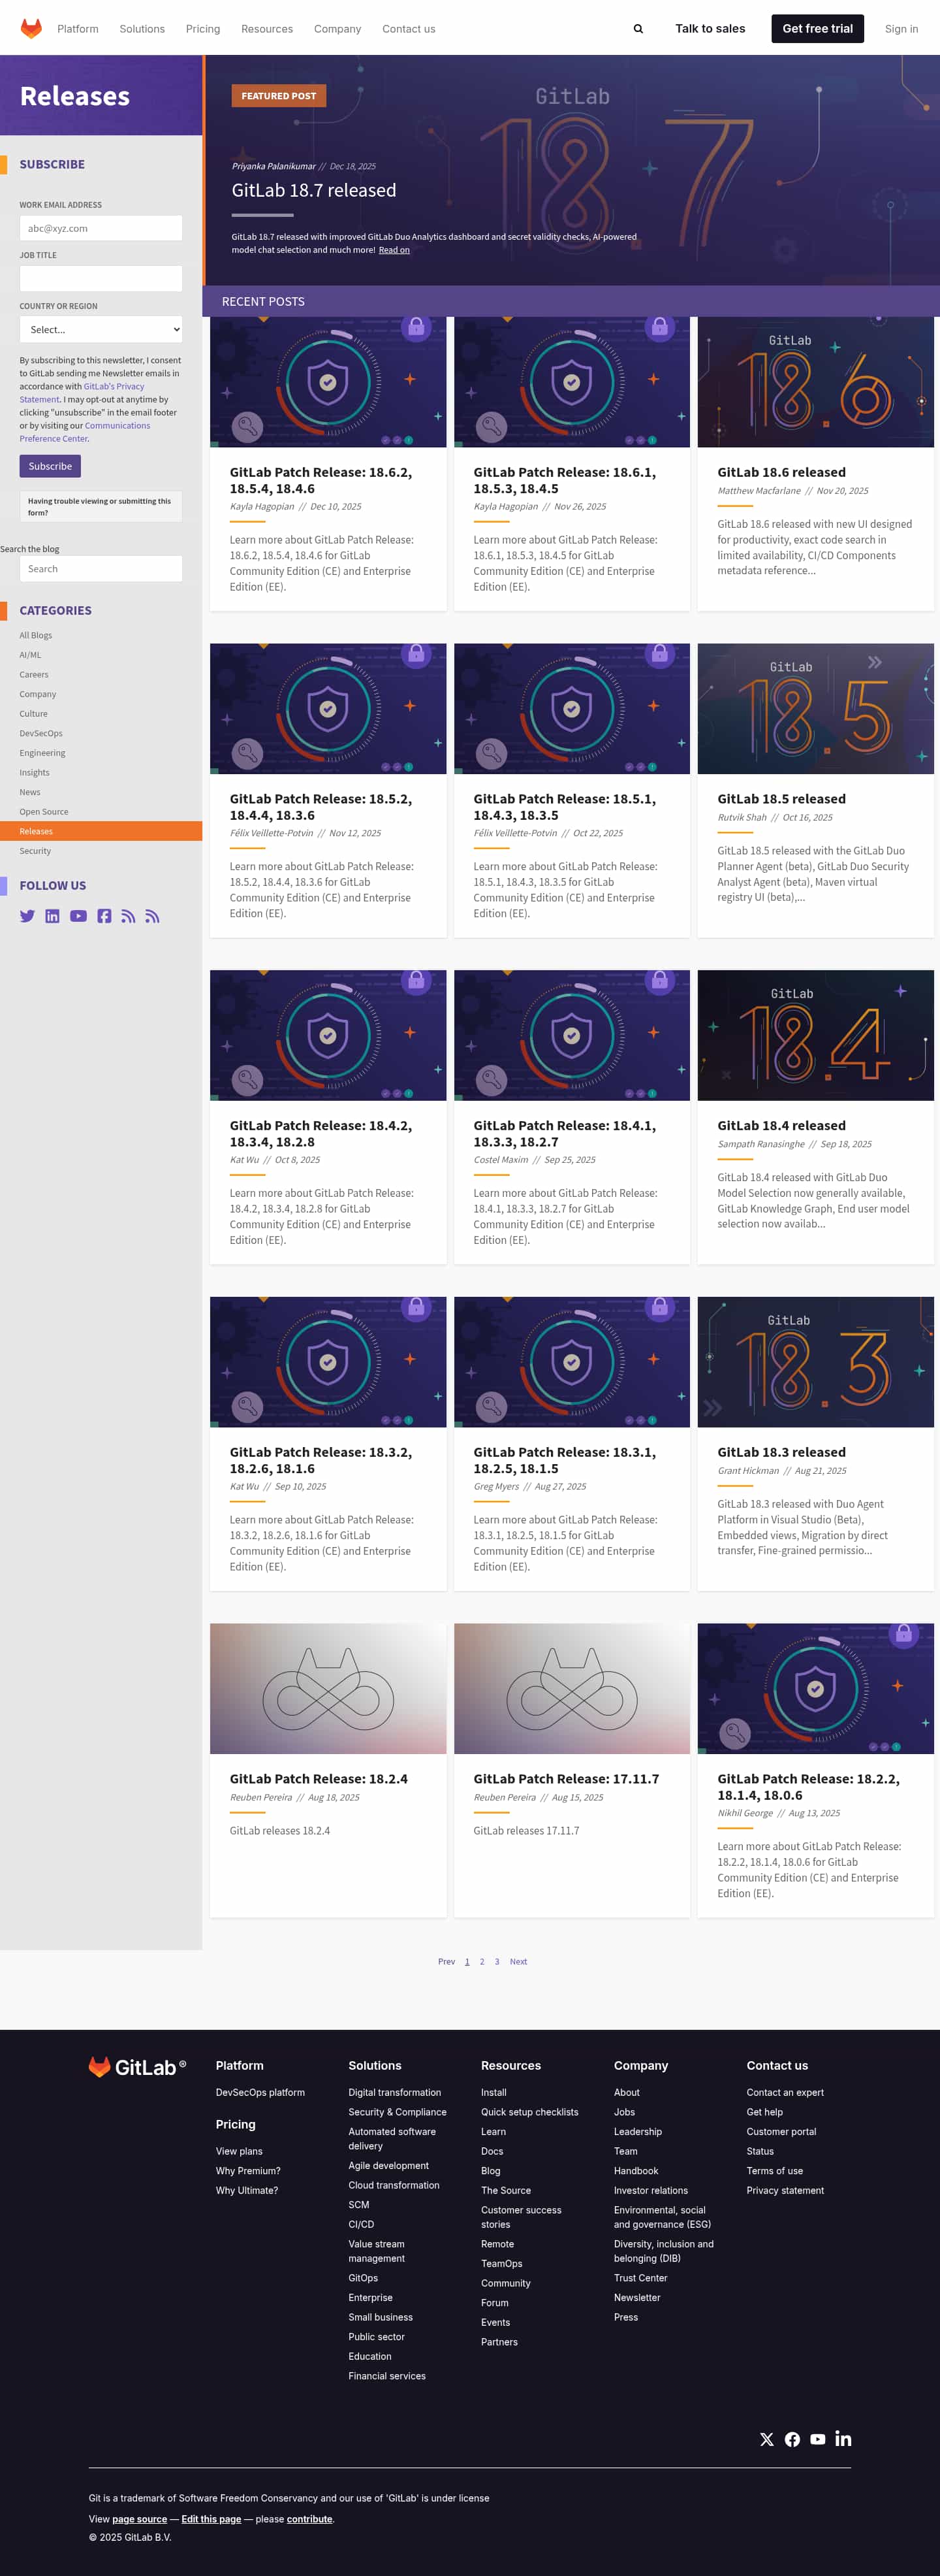Open thumbnail for Patch Release 18.2.4

[x=328, y=1689]
